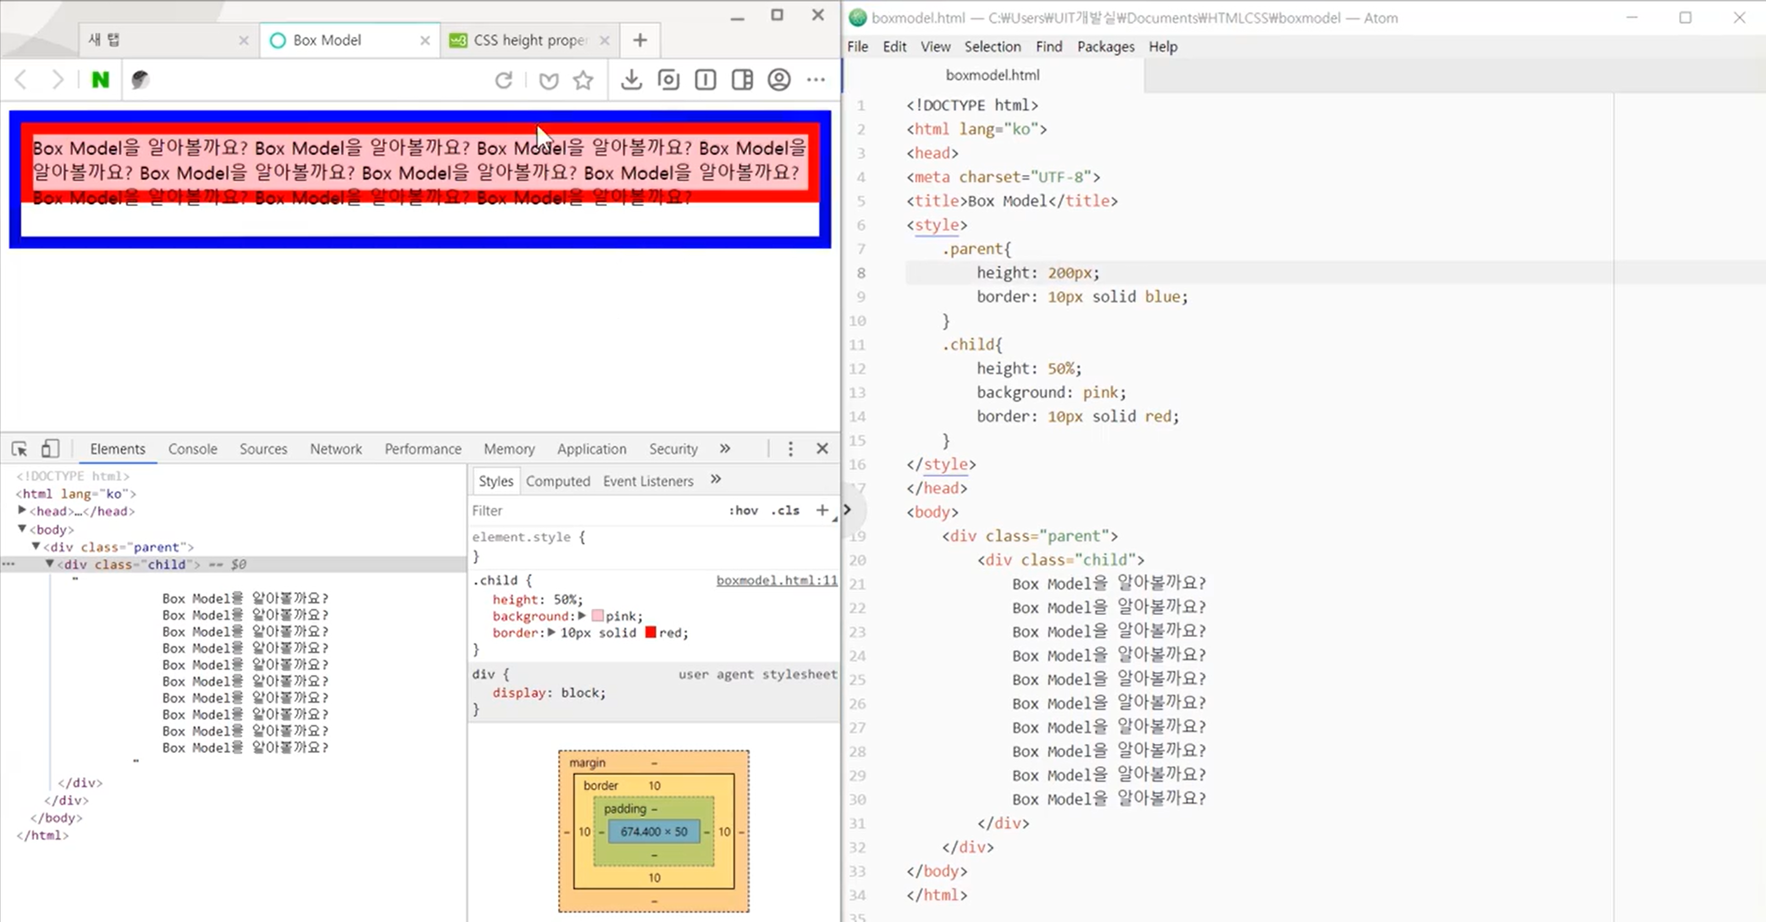
Task: Click the bookmark star icon
Action: tap(583, 80)
